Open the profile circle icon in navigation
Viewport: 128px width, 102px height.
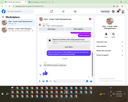pyautogui.click(x=75, y=11)
